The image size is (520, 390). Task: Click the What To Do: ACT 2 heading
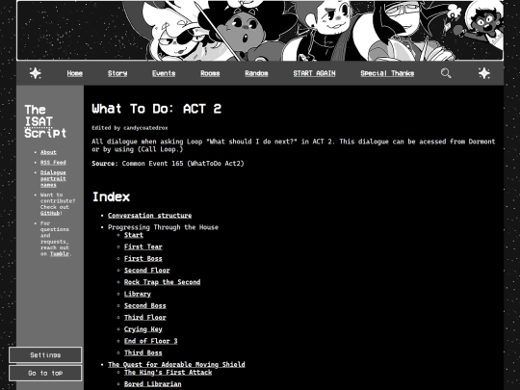(157, 109)
